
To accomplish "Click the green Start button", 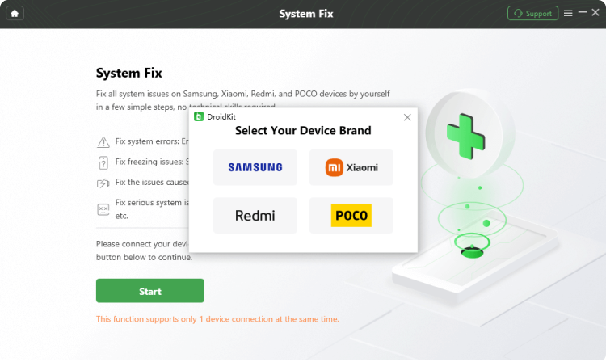I will pyautogui.click(x=150, y=291).
